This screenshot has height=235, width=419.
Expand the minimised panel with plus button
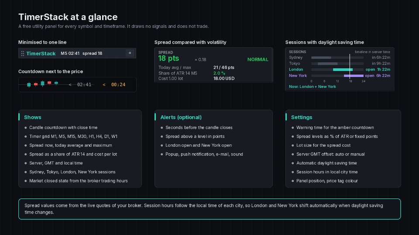click(130, 53)
